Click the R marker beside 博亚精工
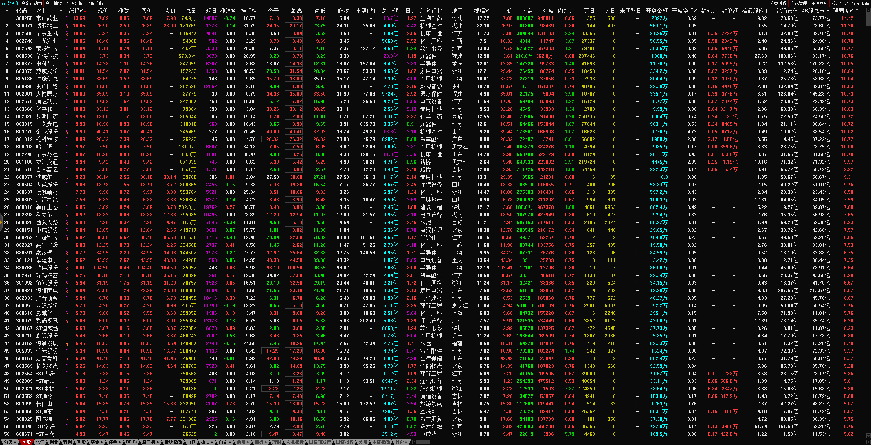Viewport: 871px width, 445px height. (67, 26)
